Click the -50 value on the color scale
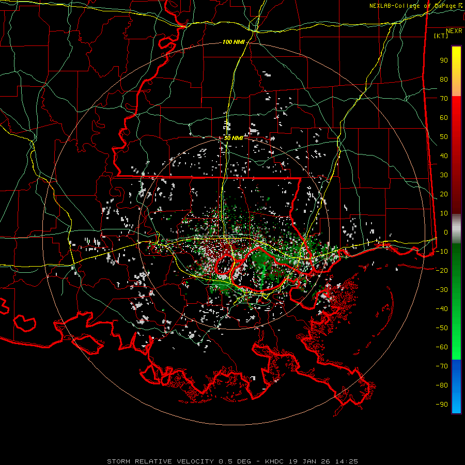The image size is (465, 465). (x=442, y=328)
